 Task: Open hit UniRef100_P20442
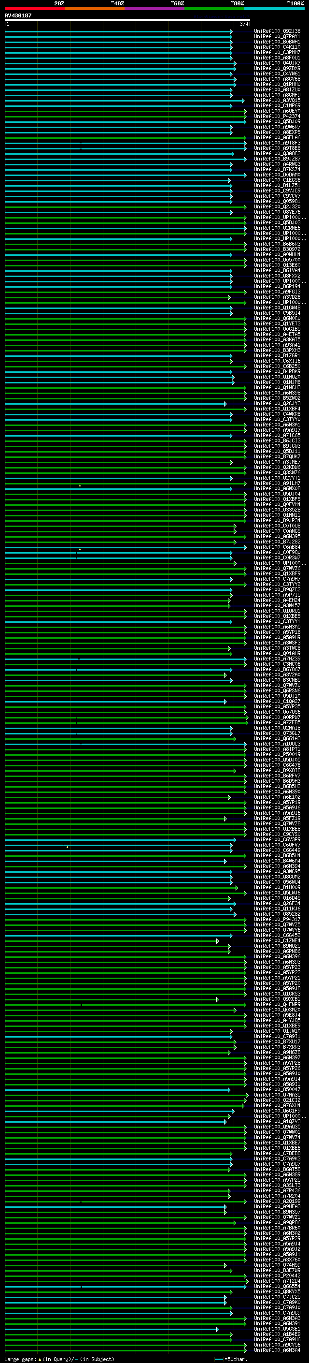[x=277, y=1275]
